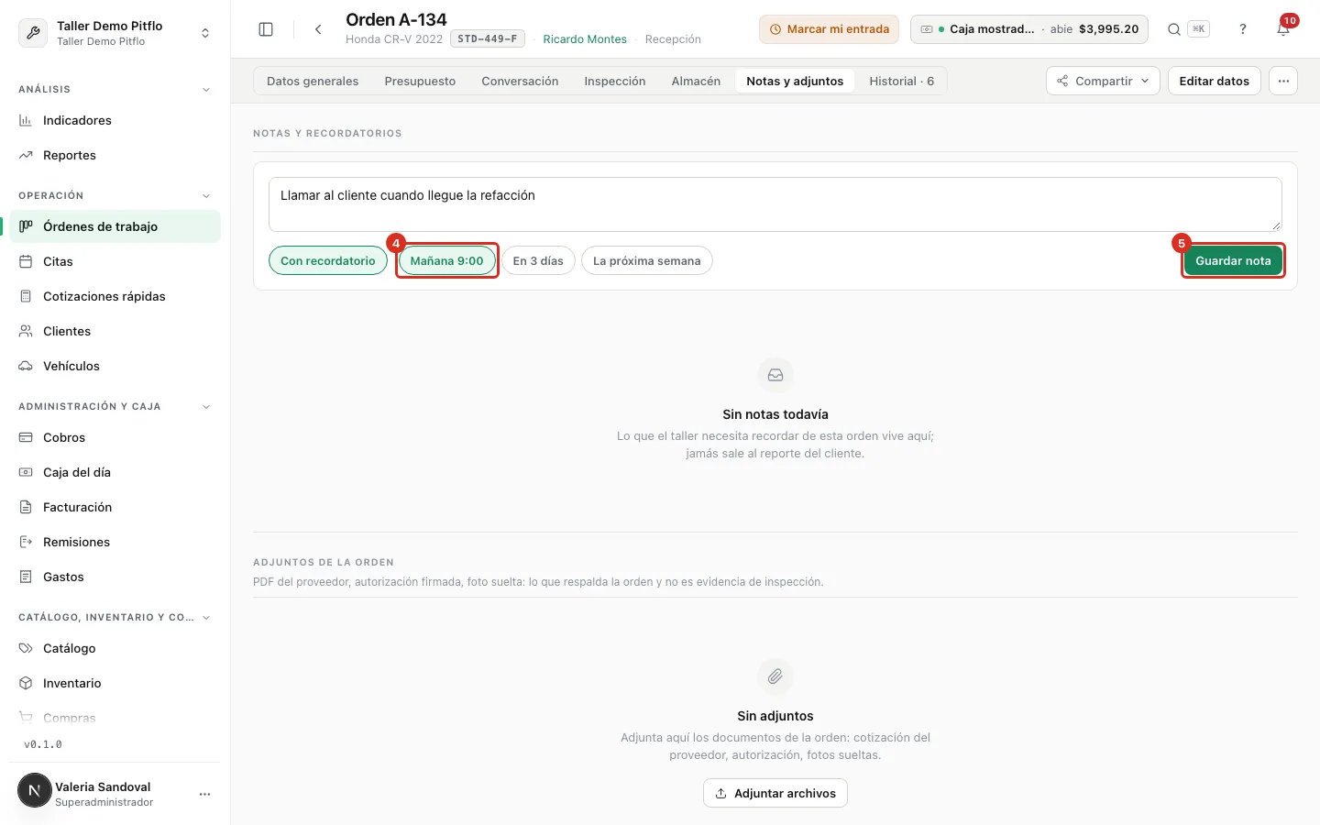Click the Recepción status text
This screenshot has height=825, width=1320.
coord(673,39)
